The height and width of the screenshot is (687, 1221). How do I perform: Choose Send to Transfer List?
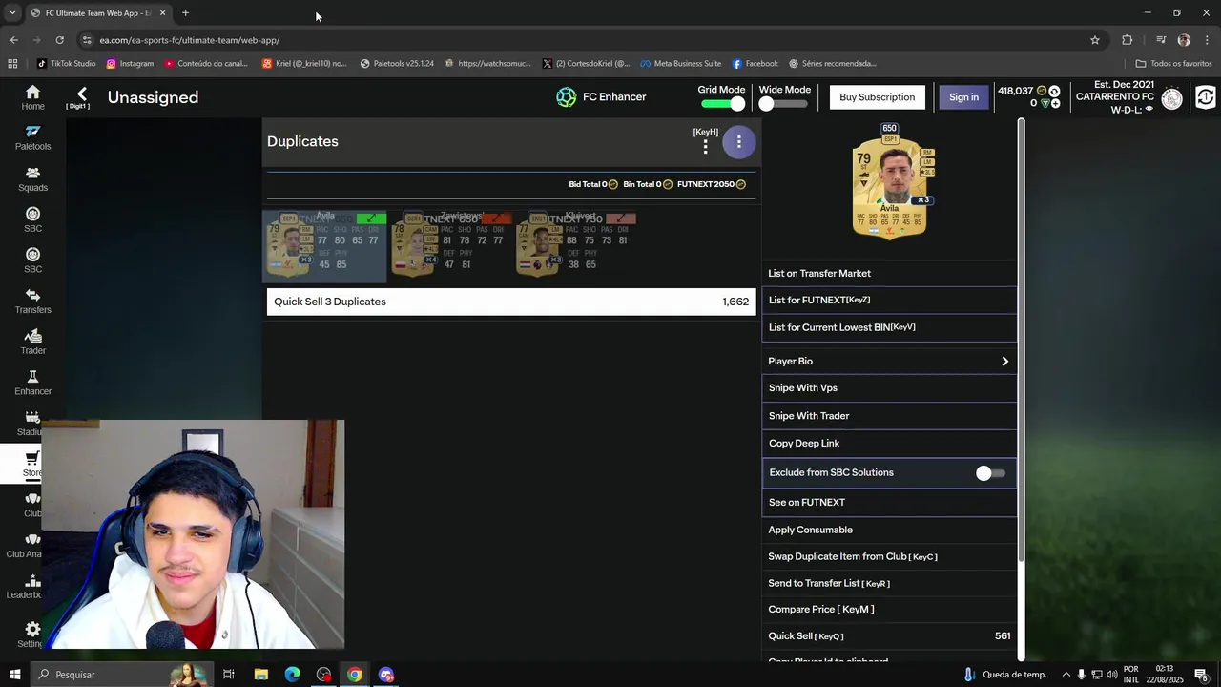point(889,583)
